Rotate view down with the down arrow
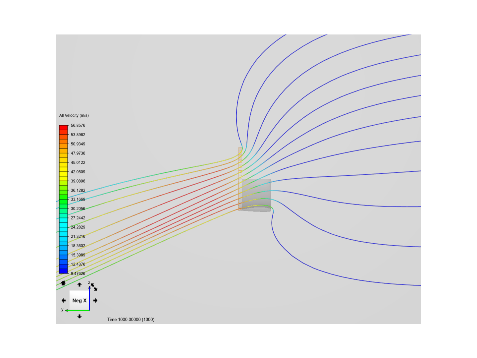 click(79, 317)
